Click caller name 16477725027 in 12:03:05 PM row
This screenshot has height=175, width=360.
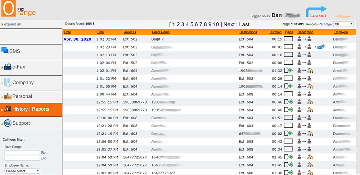163,173
